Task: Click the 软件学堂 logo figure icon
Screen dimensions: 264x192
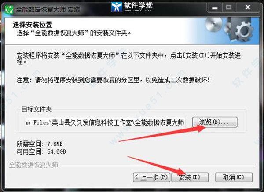Action: point(117,7)
